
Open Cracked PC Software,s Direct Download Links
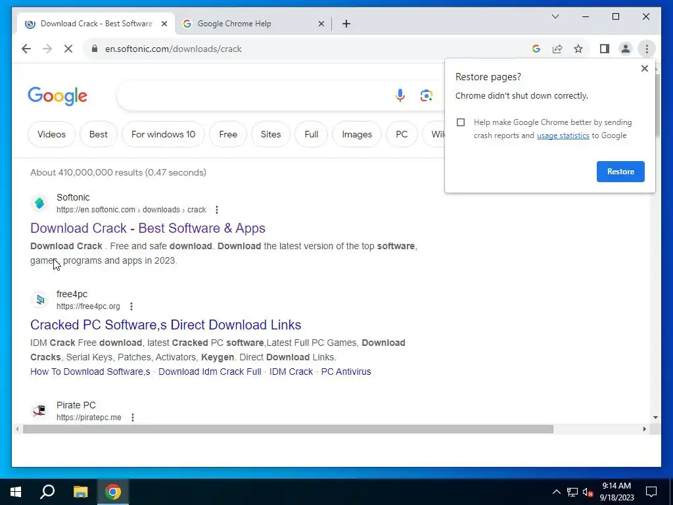(x=166, y=325)
